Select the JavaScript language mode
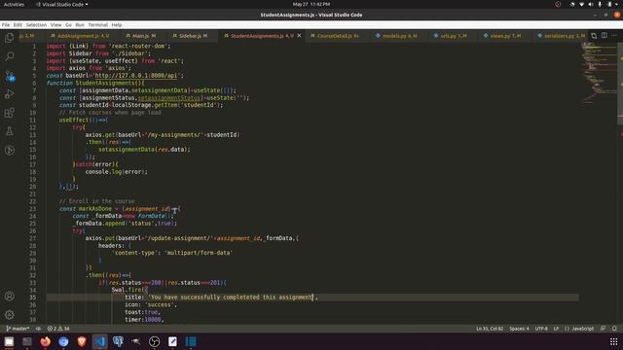This screenshot has height=350, width=623. point(579,329)
